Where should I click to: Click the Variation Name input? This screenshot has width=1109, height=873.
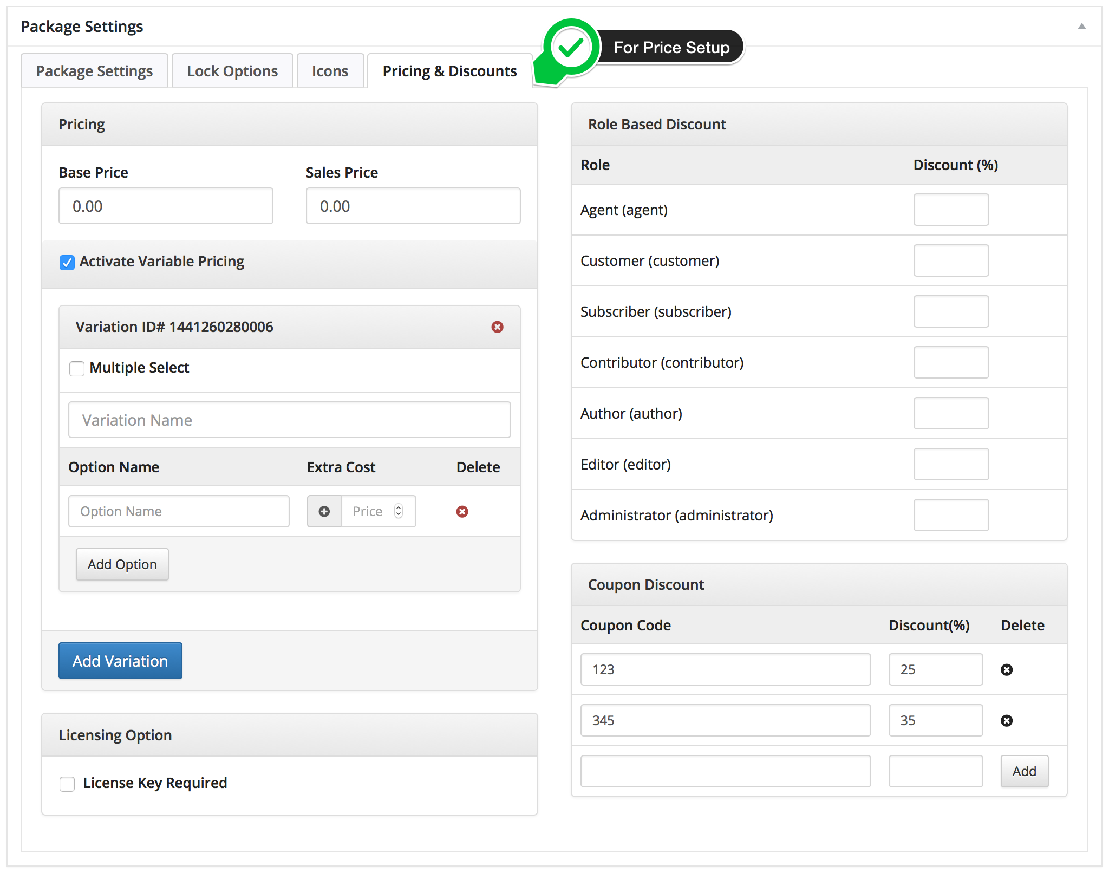(289, 420)
